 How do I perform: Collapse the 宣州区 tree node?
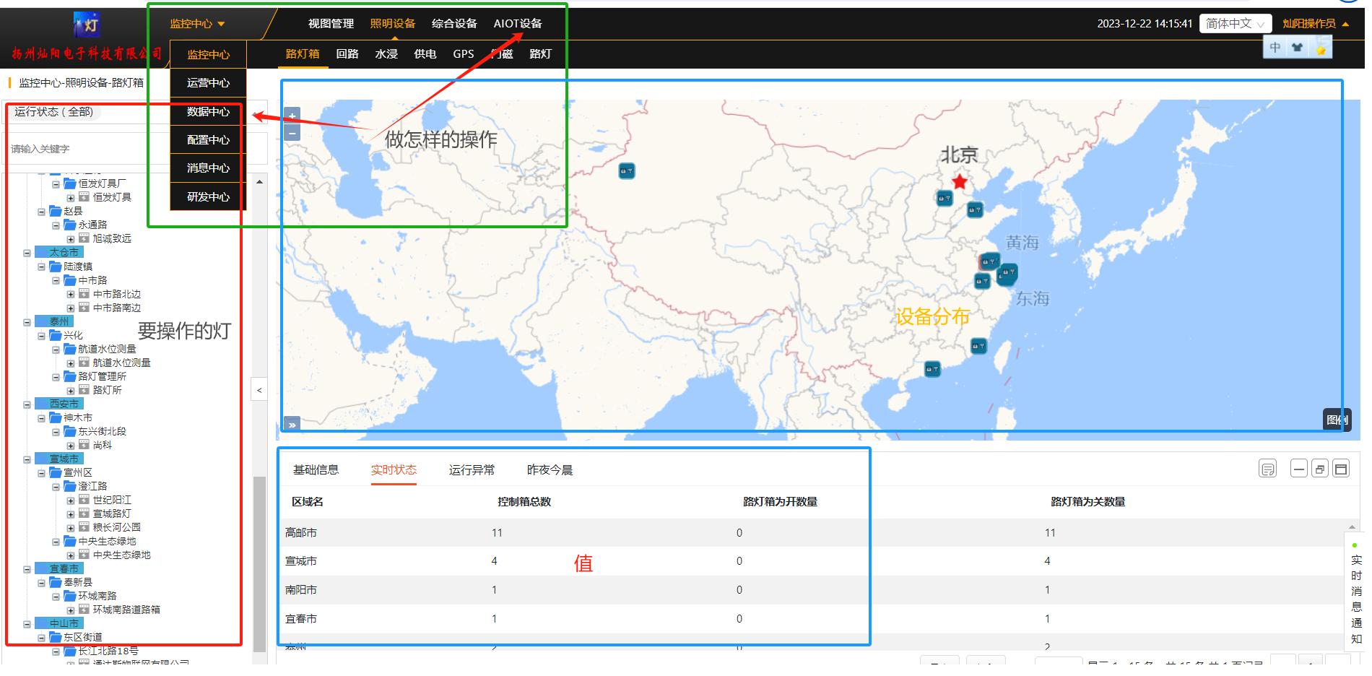(x=42, y=473)
